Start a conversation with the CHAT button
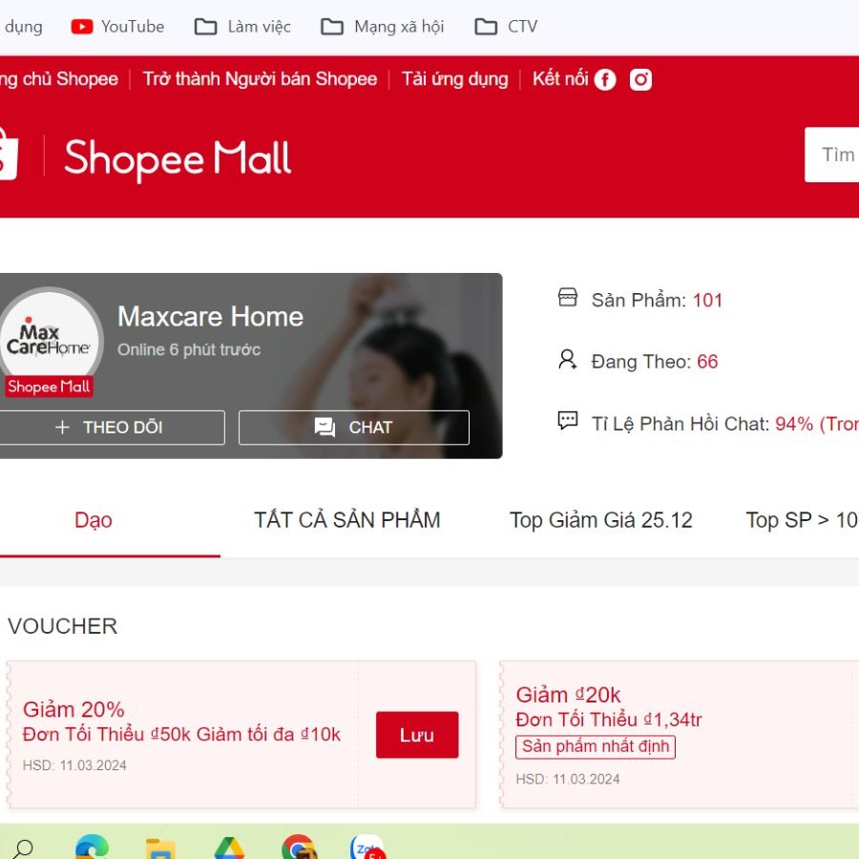Screen dimensions: 859x859 353,428
